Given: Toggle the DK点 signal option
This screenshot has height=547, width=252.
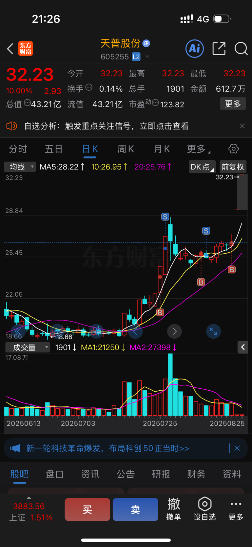Looking at the screenshot, I should pyautogui.click(x=202, y=167).
